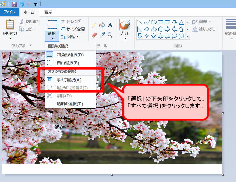The width and height of the screenshot is (236, 182).
Task: Click the 選択 dashed-rectangle selection tool
Action: pyautogui.click(x=52, y=24)
